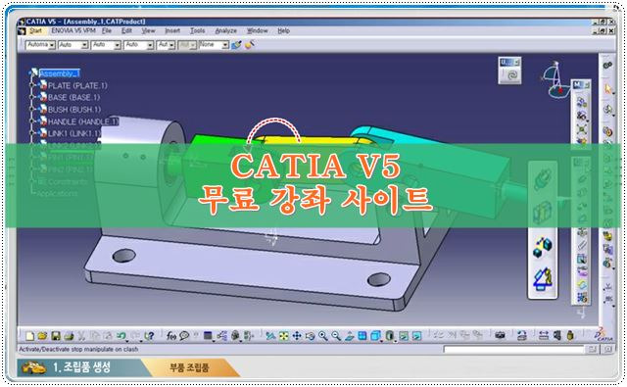627x387 pixels.
Task: Click the Quick Print icon
Action: tap(69, 336)
